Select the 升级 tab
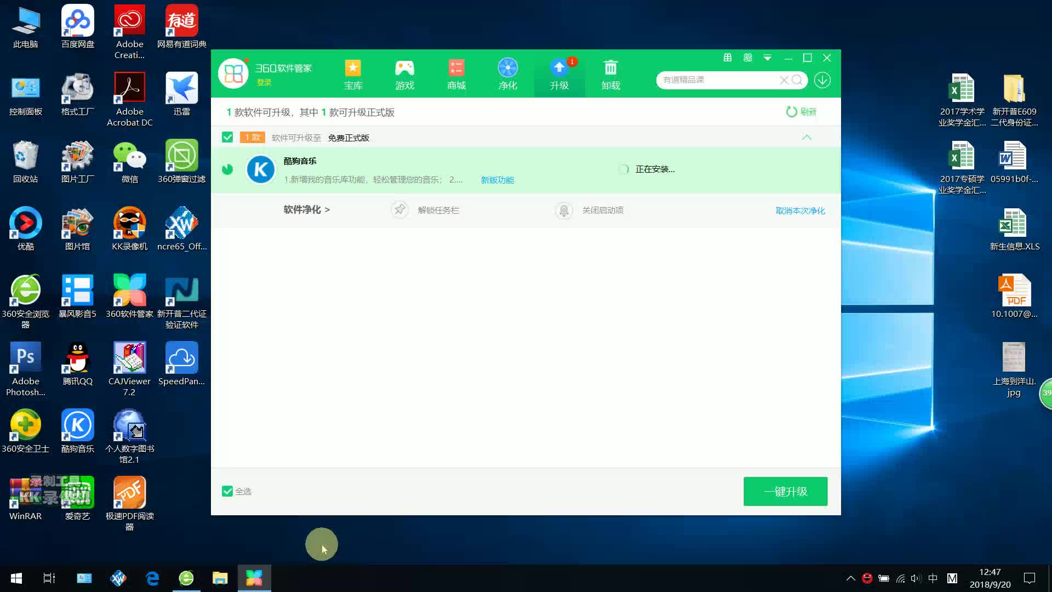The width and height of the screenshot is (1052, 592). (559, 75)
